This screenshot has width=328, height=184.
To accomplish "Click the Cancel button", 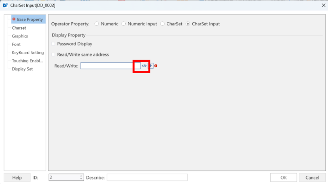I will click(312, 178).
